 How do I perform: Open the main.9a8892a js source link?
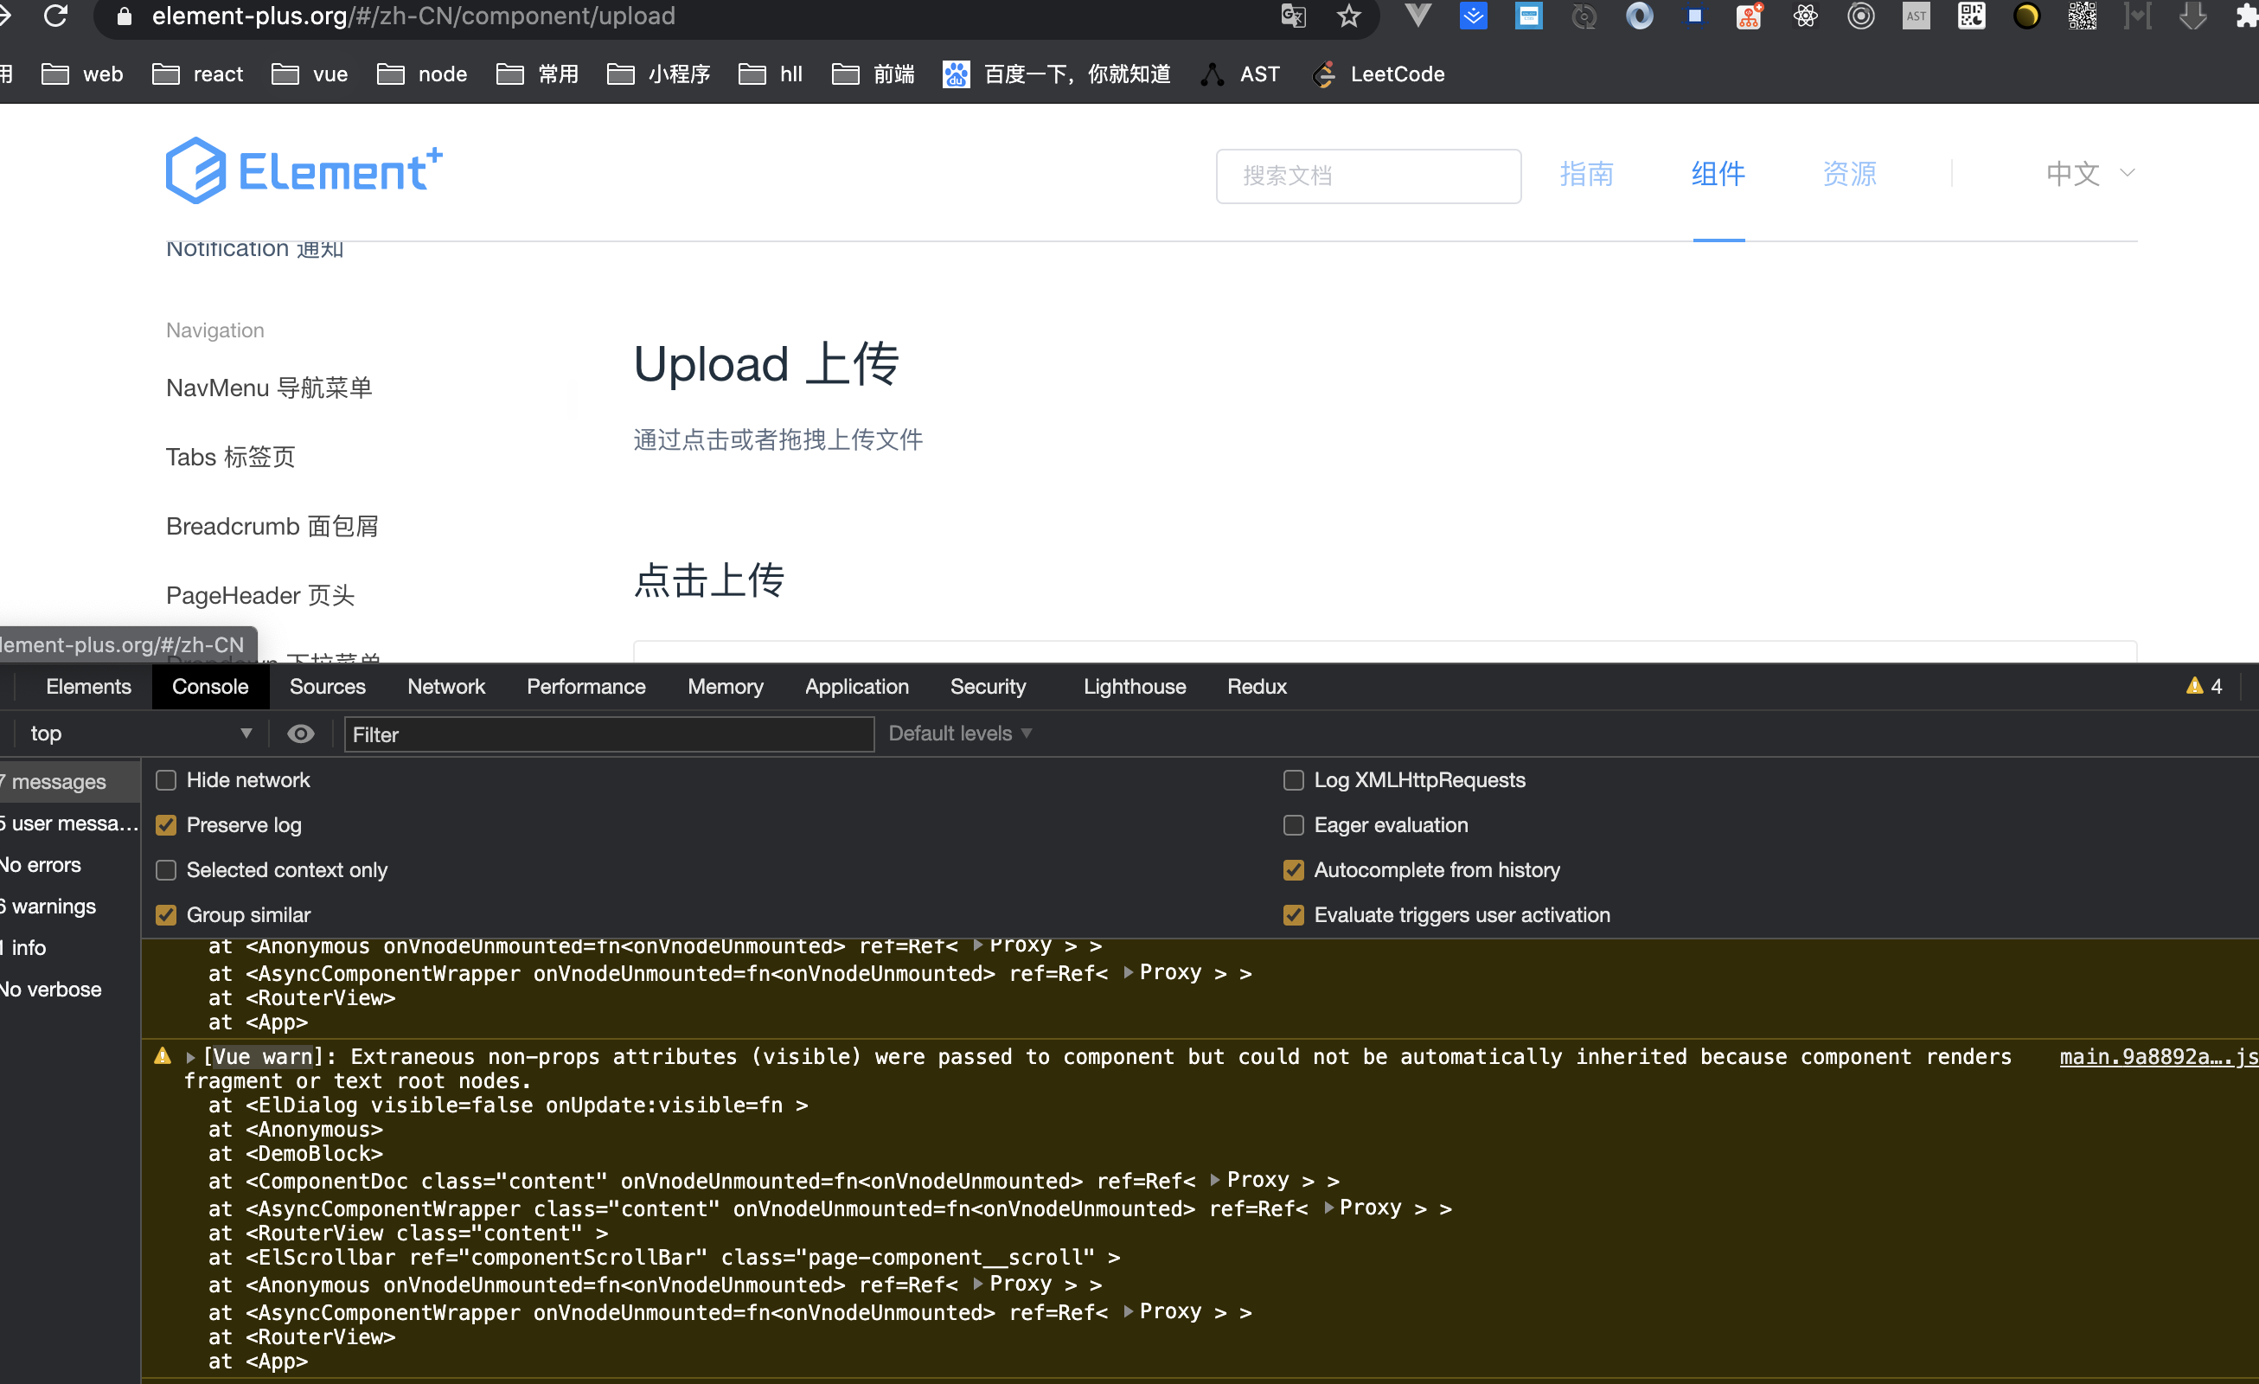(x=2156, y=1056)
